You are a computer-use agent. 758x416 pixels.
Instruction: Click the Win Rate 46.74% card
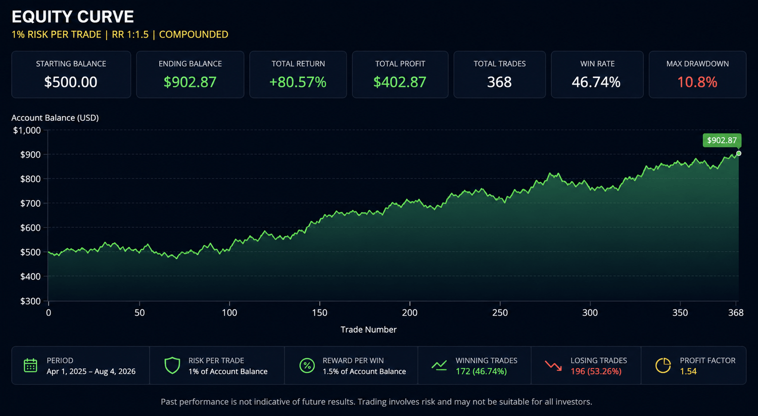[597, 74]
